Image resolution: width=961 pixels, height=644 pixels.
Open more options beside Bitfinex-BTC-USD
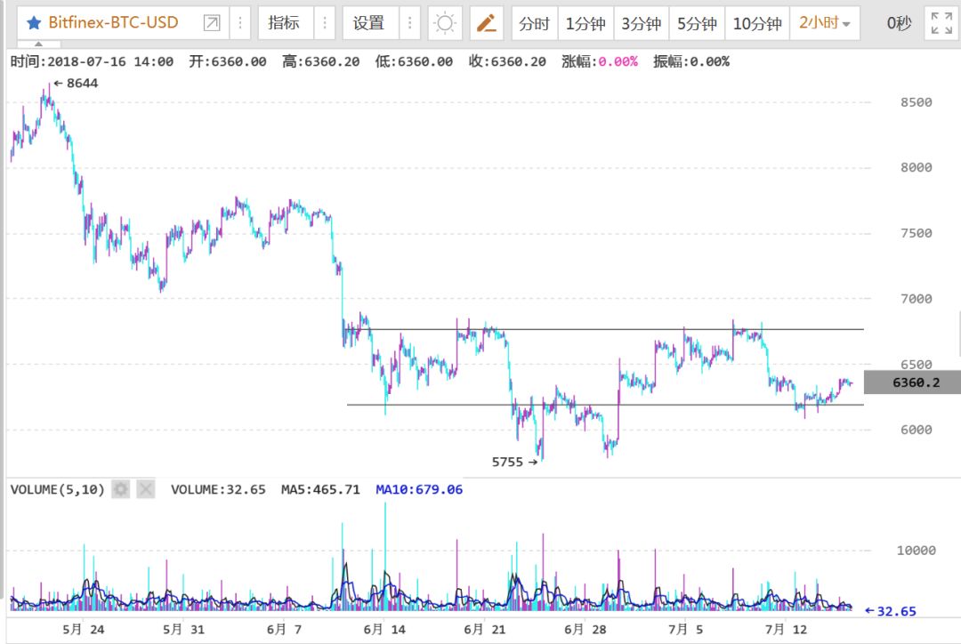point(240,23)
